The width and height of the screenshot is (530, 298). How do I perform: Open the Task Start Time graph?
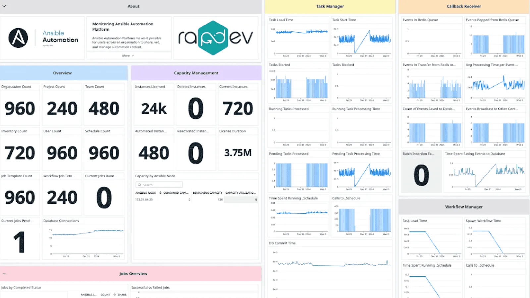(x=361, y=41)
